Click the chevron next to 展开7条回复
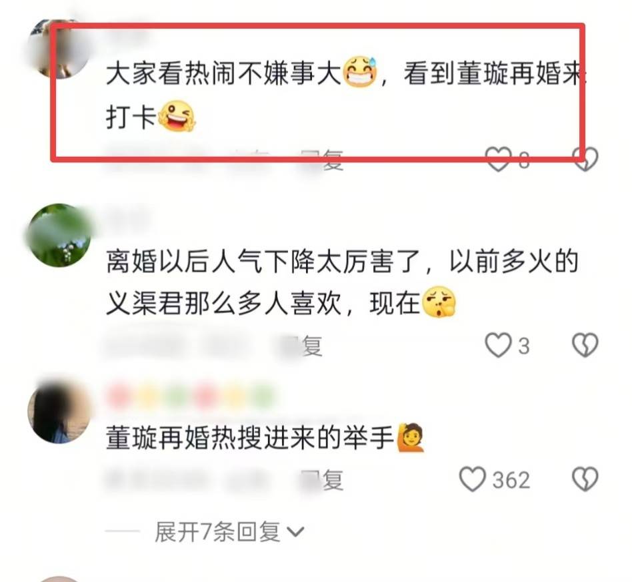 295,533
